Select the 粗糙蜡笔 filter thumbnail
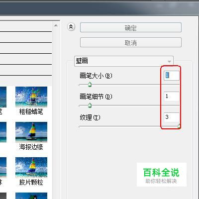This screenshot has height=199, width=199. point(31,97)
